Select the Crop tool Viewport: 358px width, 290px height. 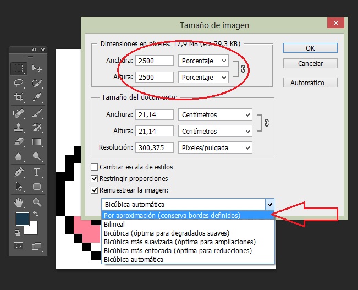click(x=19, y=97)
